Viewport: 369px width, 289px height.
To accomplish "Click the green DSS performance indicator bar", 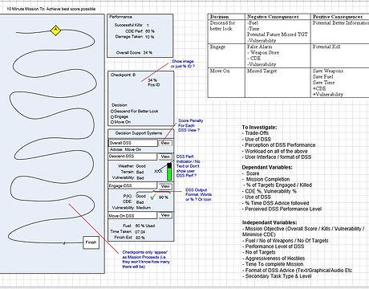I will (x=169, y=172).
